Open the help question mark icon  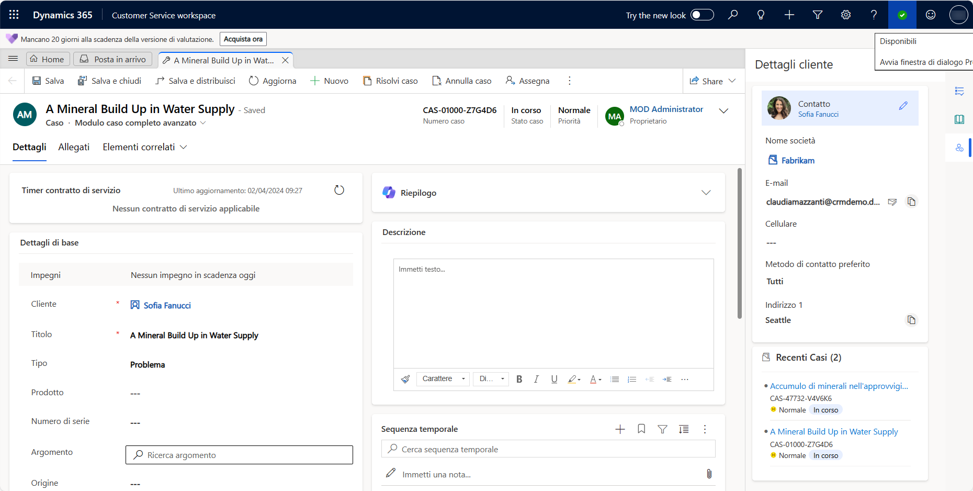(874, 15)
